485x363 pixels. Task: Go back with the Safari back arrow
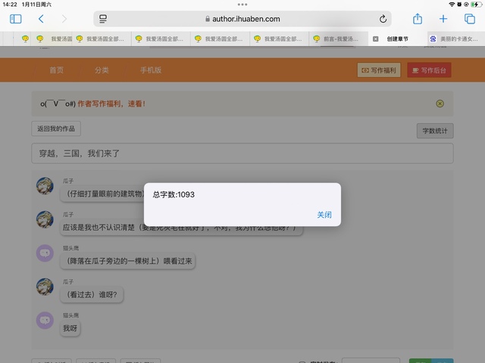click(x=41, y=19)
